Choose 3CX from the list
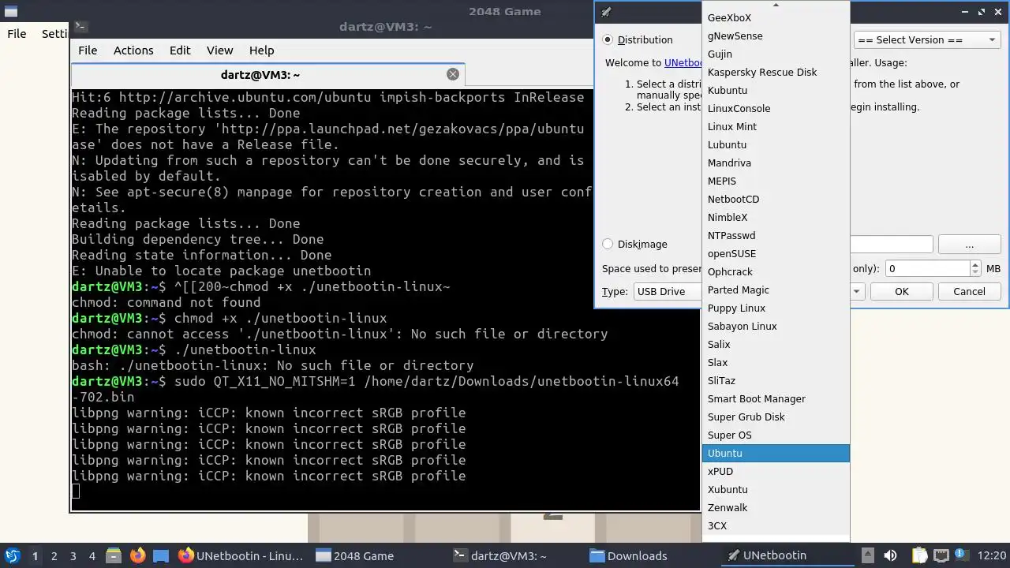This screenshot has width=1010, height=568. pos(776,525)
